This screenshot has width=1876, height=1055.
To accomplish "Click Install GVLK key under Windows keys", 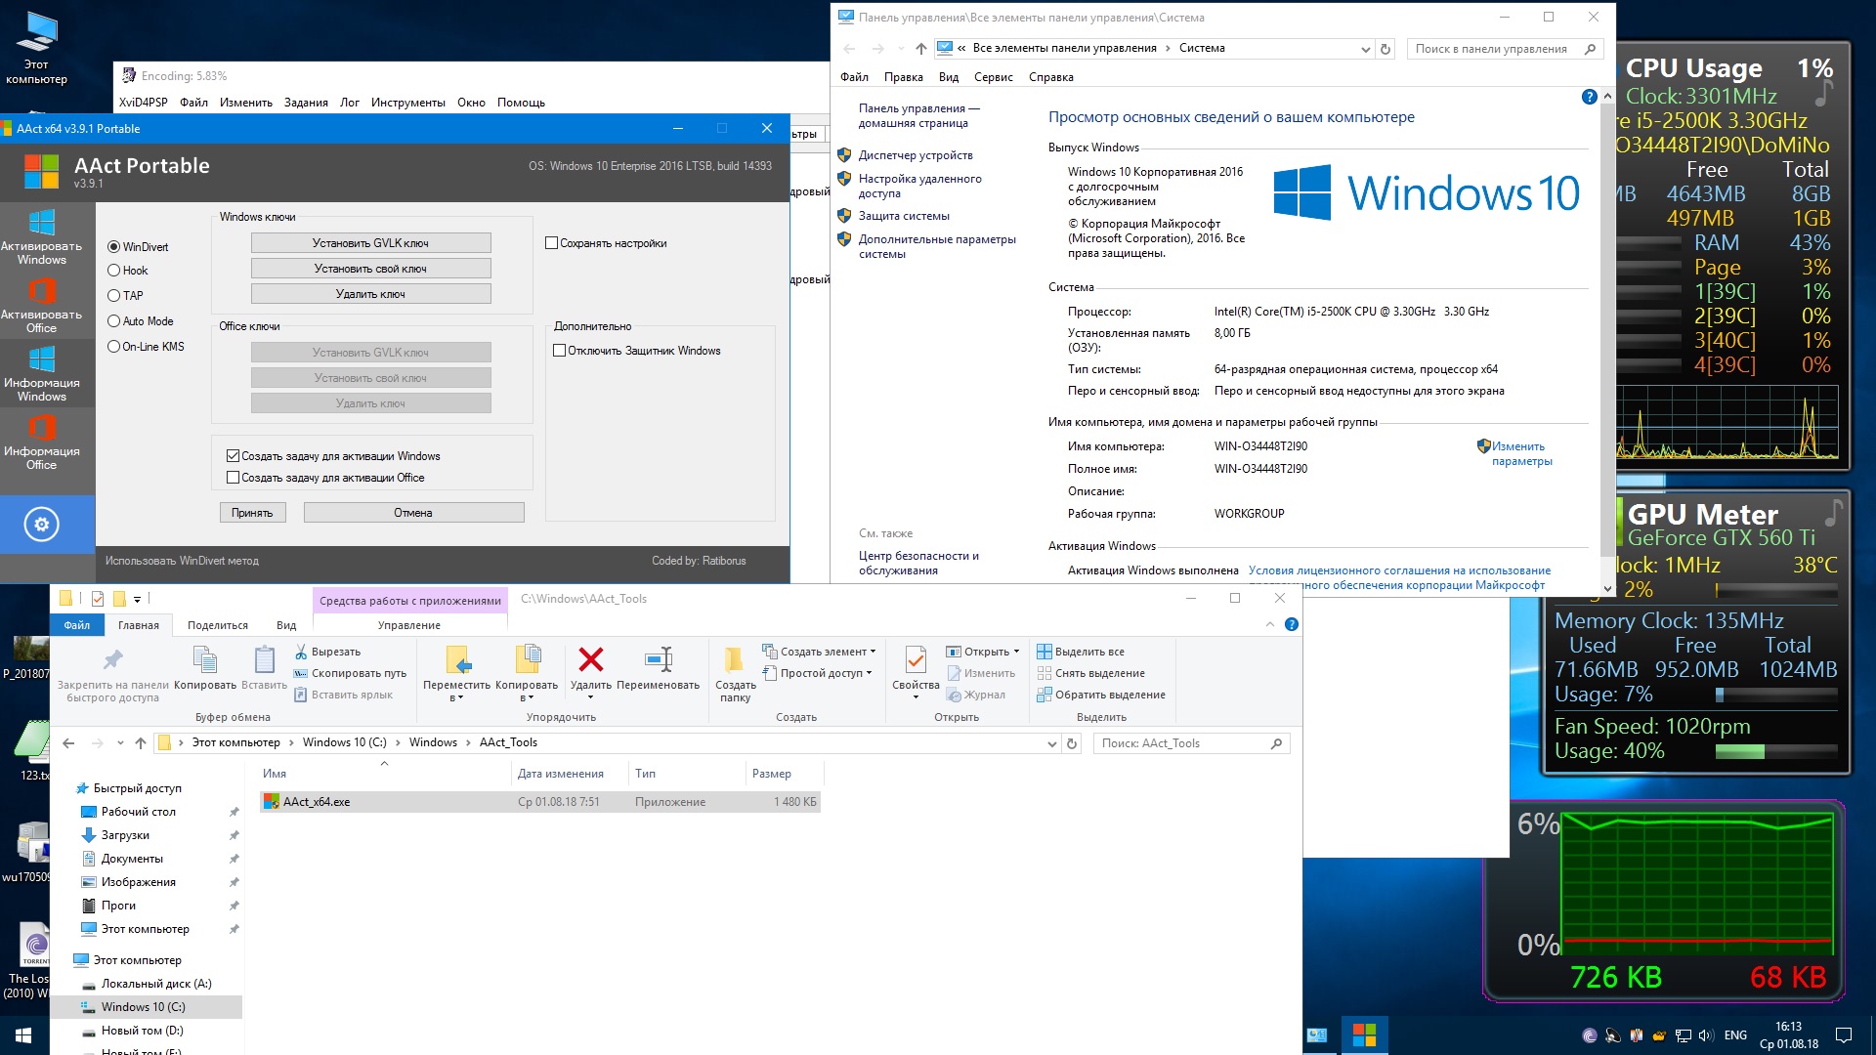I will coord(370,243).
